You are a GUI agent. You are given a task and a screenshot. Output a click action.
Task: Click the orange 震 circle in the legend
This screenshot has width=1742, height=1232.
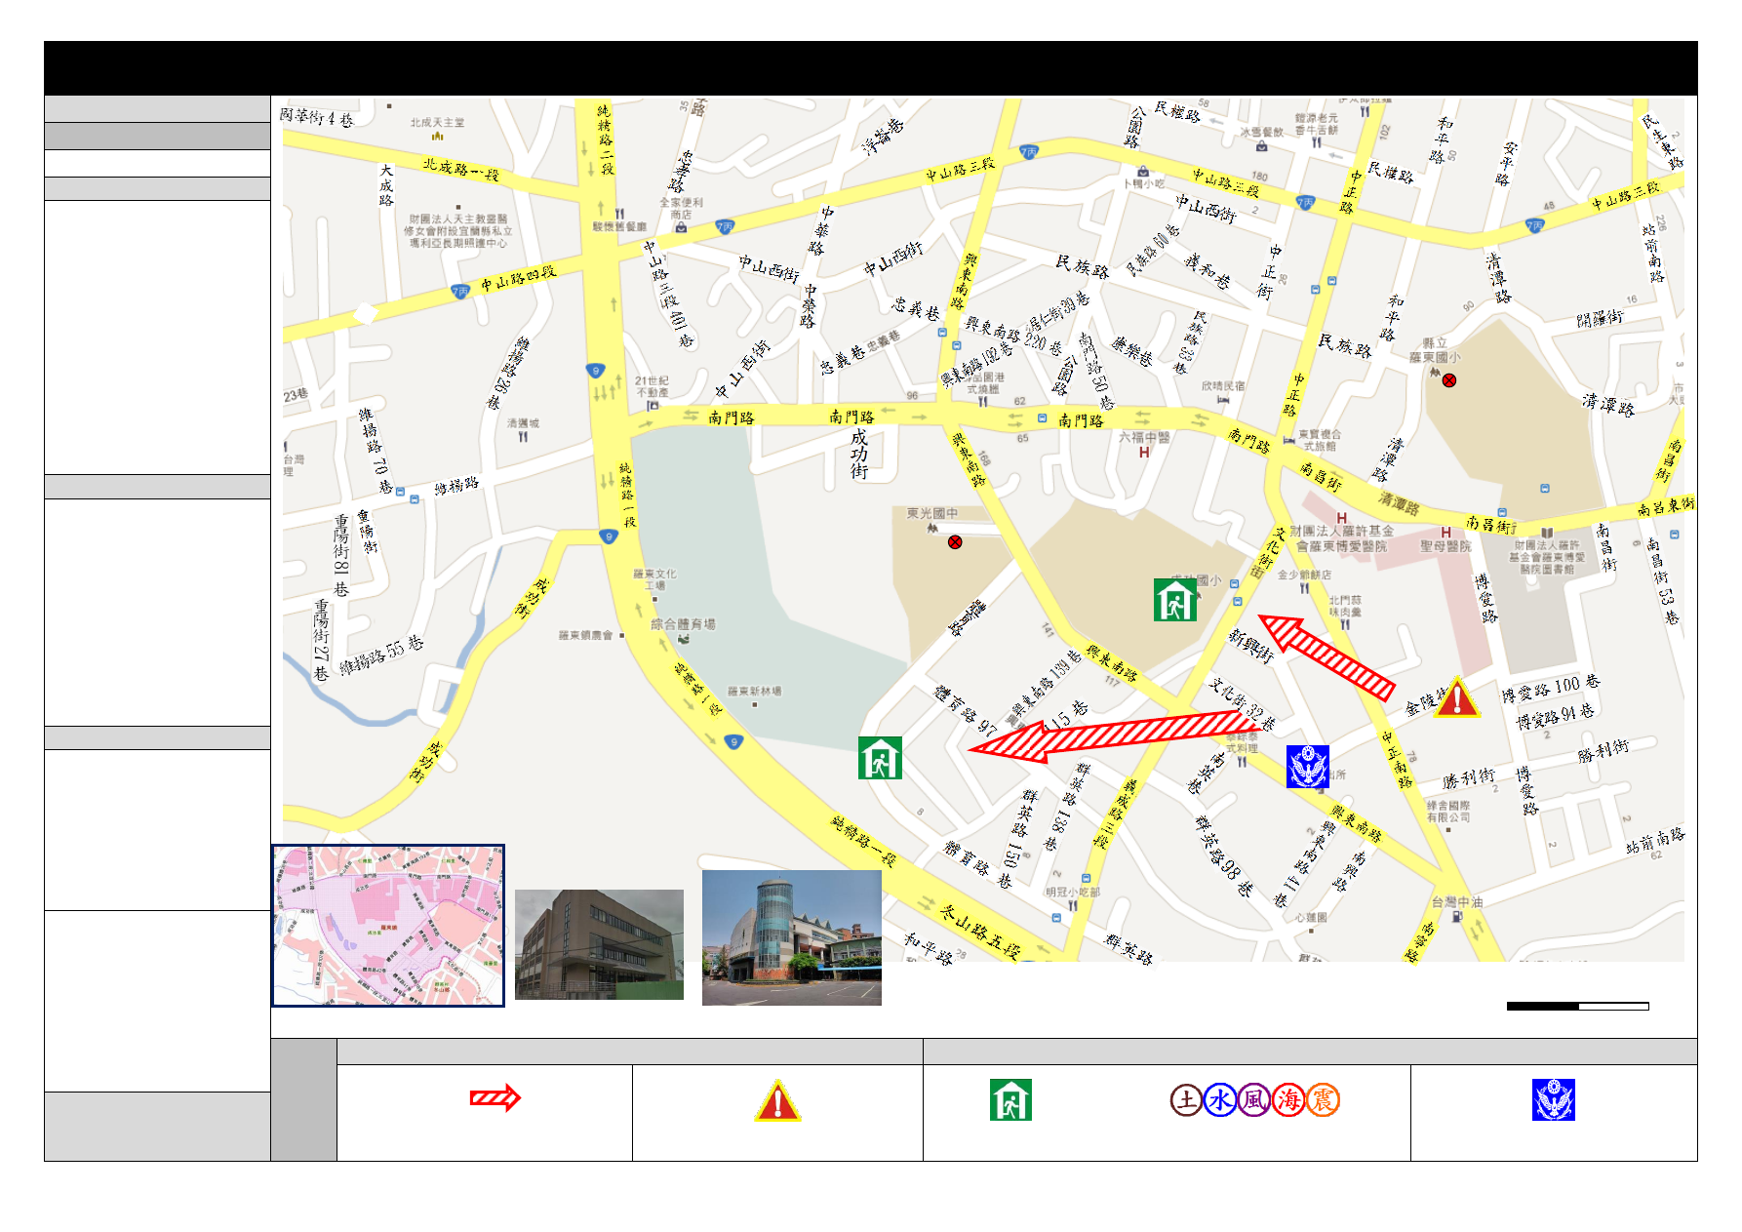1323,1100
